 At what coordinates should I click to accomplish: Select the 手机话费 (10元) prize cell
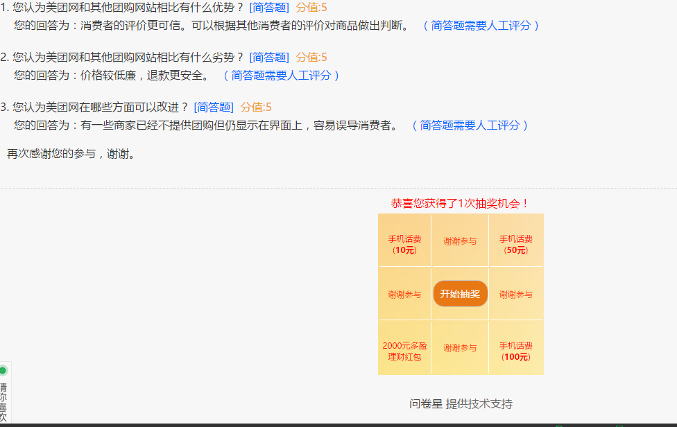(404, 241)
